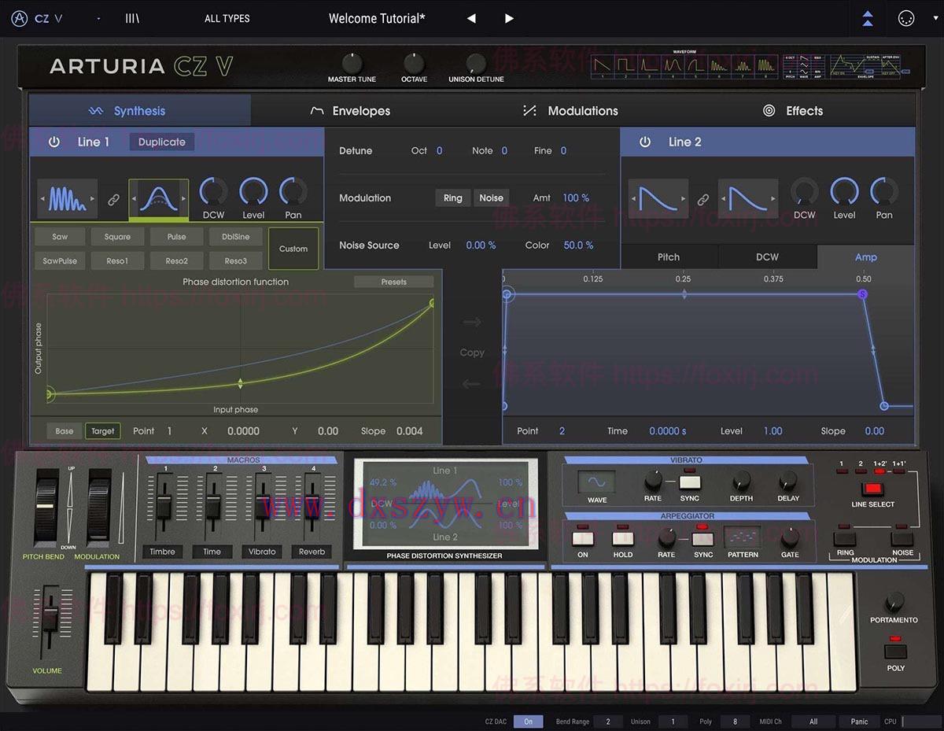The height and width of the screenshot is (731, 944).
Task: Adjust the Octave knob
Action: coord(414,63)
